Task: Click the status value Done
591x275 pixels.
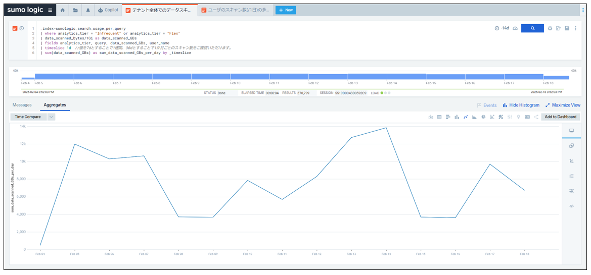Action: (x=221, y=92)
